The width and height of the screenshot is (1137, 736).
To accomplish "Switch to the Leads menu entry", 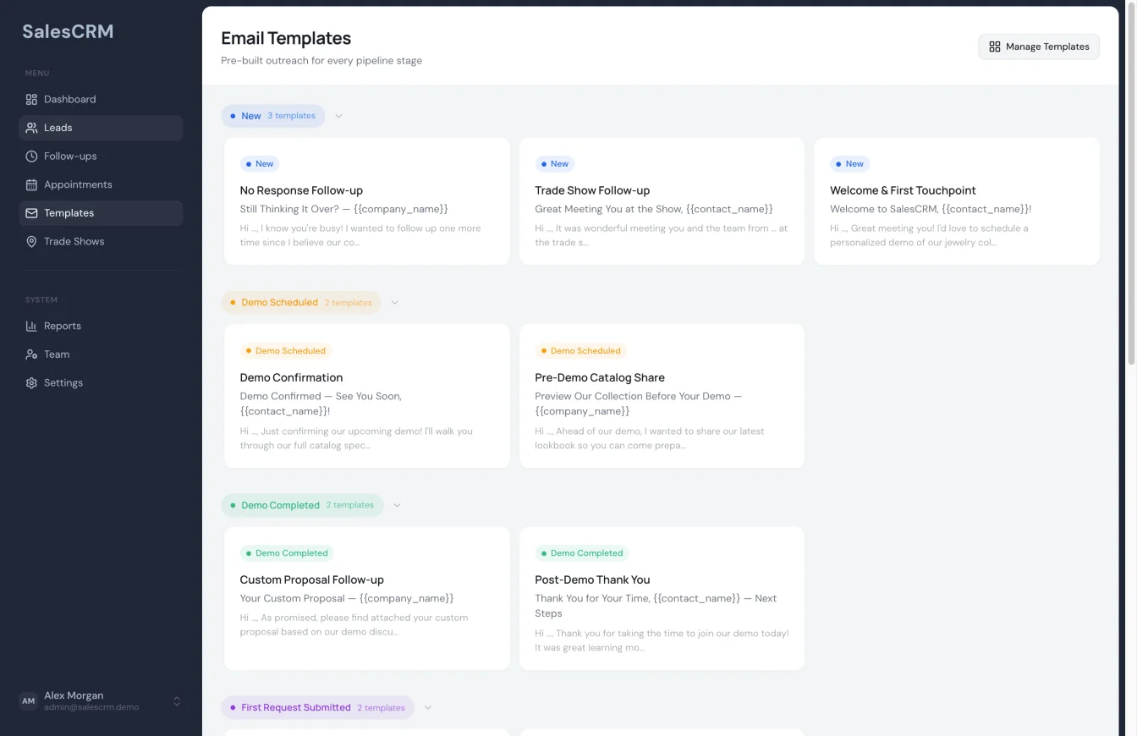I will pos(58,128).
